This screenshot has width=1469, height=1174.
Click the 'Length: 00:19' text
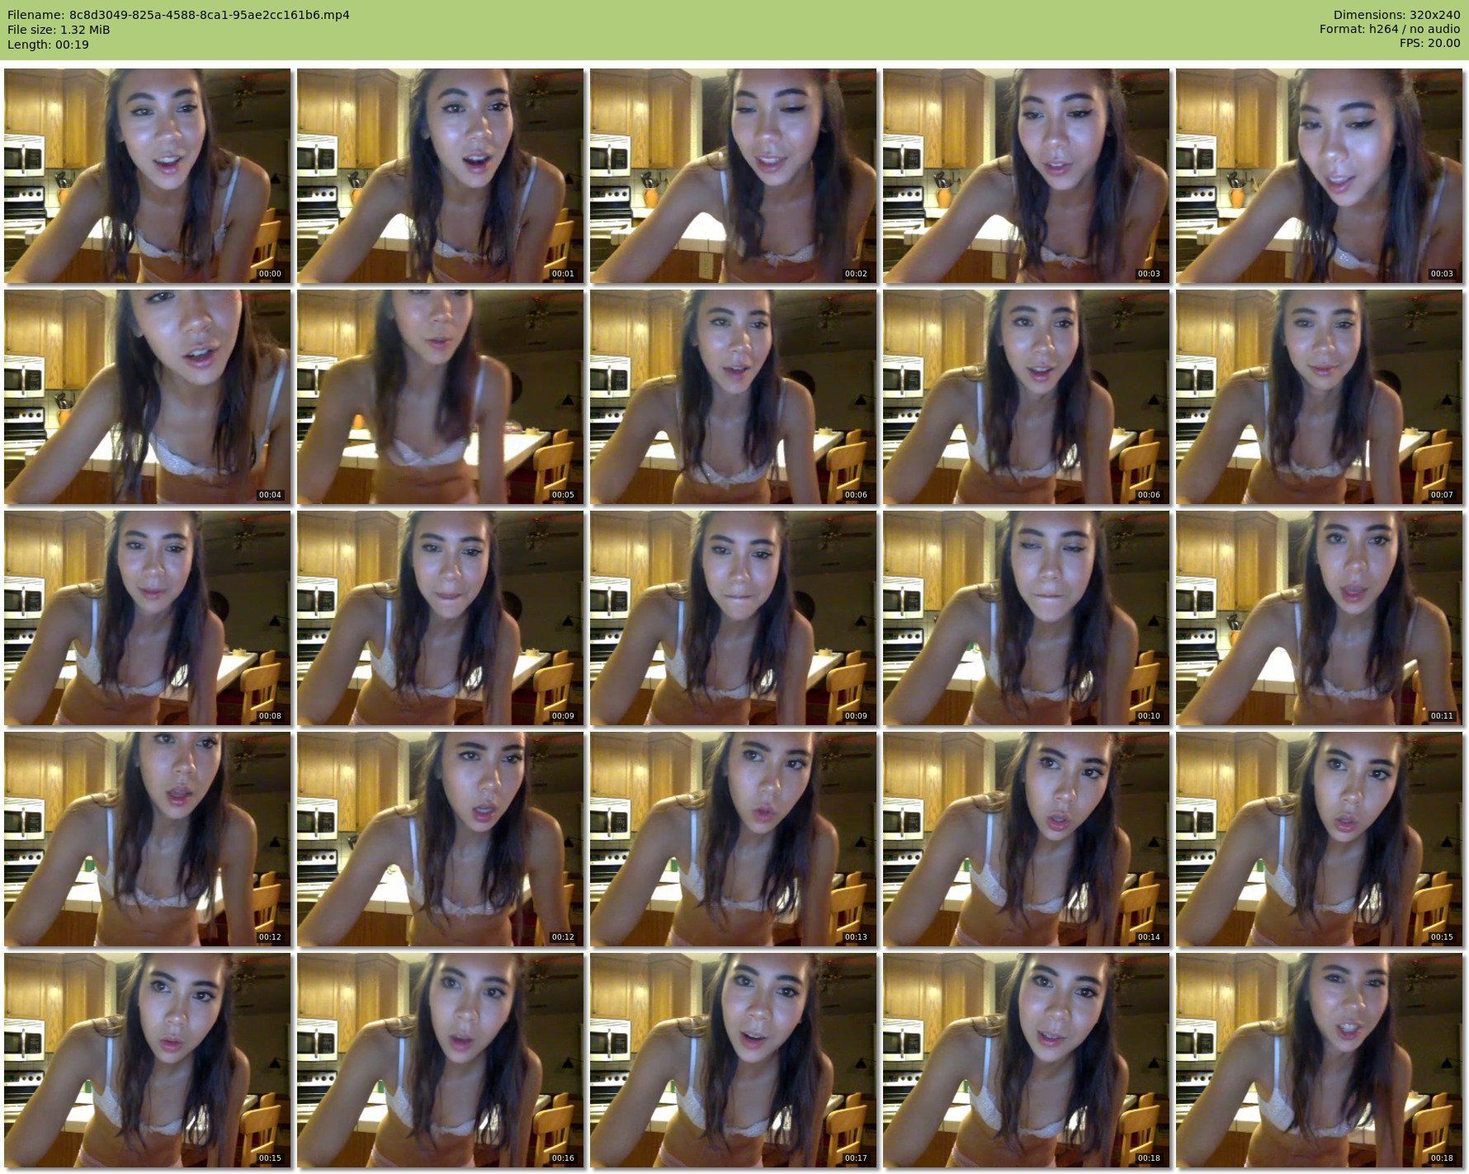[48, 45]
